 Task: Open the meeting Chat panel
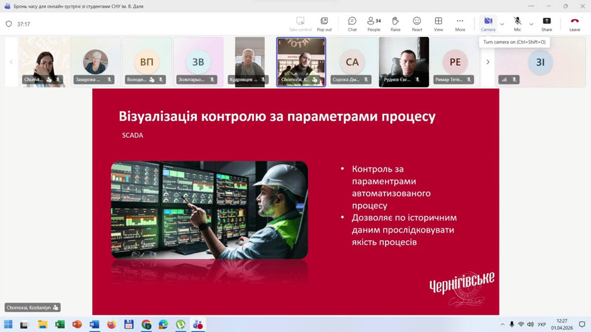(352, 24)
